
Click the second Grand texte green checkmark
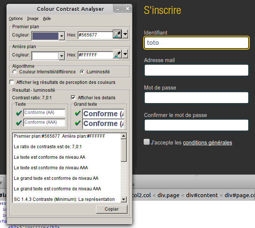(78, 123)
